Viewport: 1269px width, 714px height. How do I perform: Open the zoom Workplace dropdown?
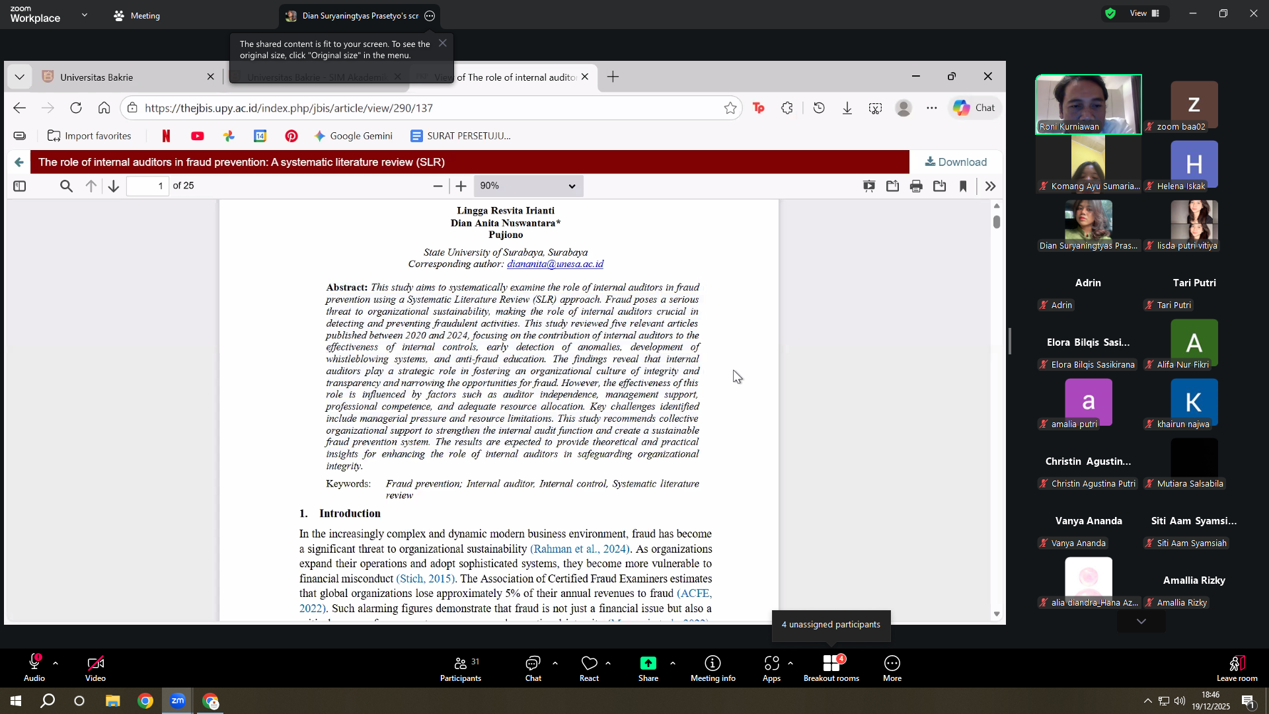[x=85, y=15]
